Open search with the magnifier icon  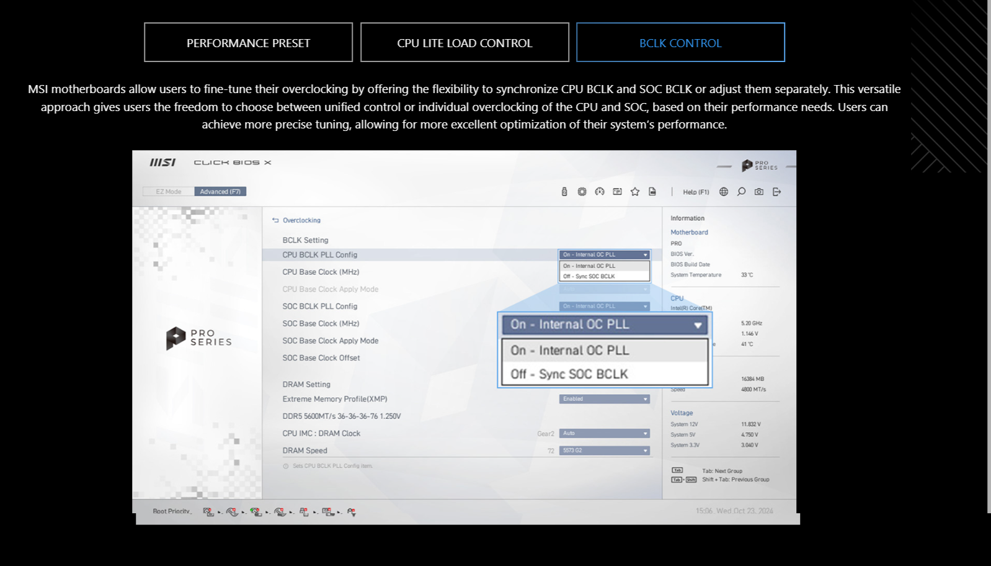tap(741, 192)
